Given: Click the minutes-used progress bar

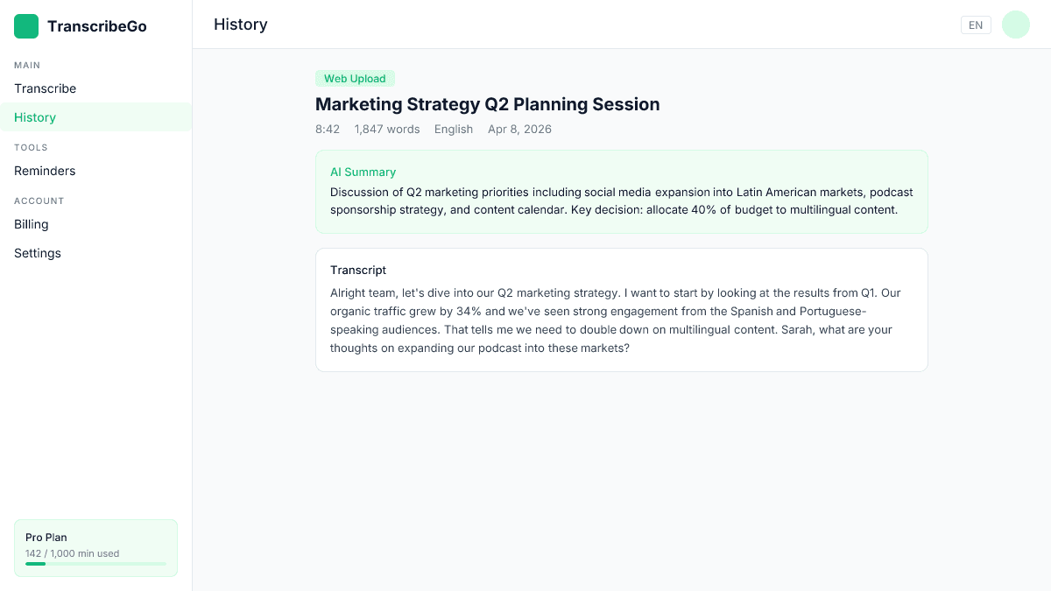Looking at the screenshot, I should point(95,564).
